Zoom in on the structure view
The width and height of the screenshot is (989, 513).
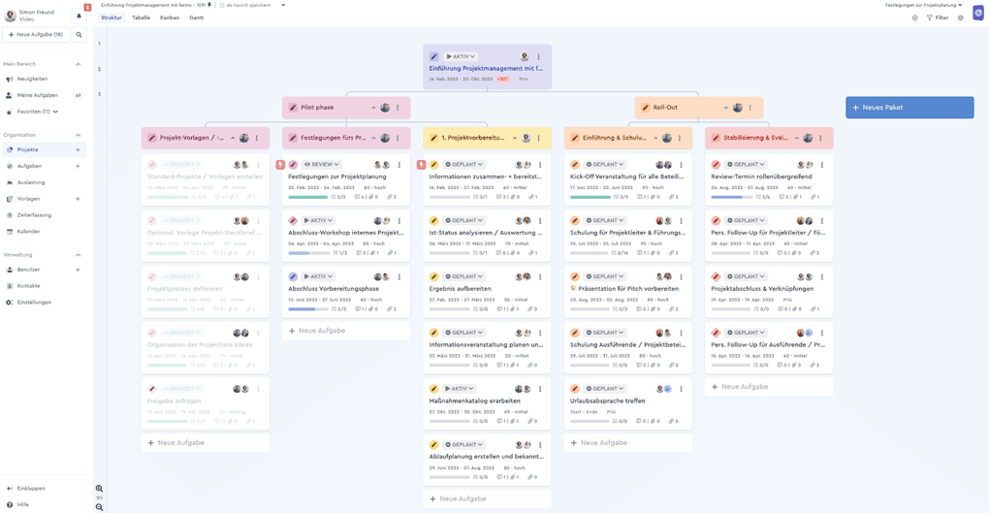click(x=99, y=489)
